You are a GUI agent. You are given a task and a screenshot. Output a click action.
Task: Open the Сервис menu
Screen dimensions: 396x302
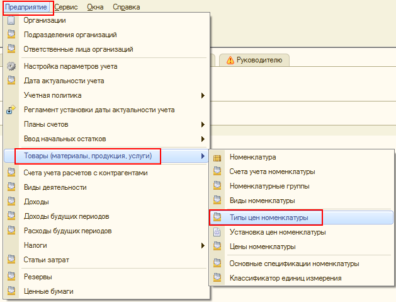coord(66,6)
